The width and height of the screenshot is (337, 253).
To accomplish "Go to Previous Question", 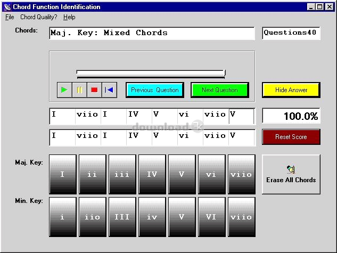I will point(155,90).
